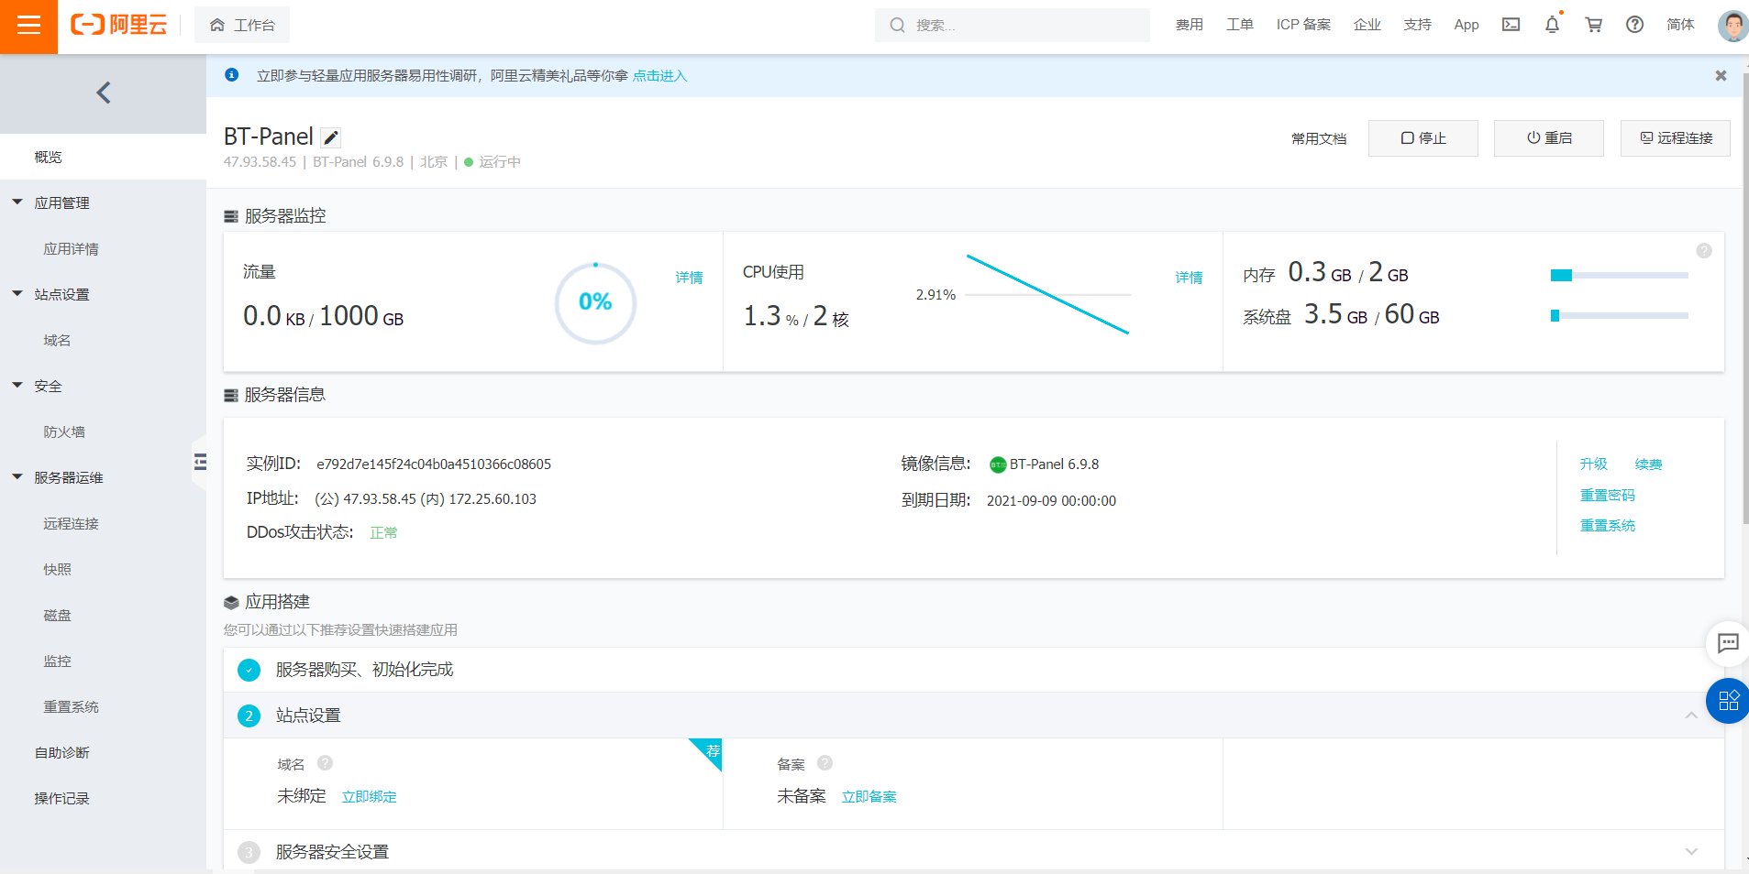
Task: Collapse the 安全 sidebar group
Action: (17, 386)
